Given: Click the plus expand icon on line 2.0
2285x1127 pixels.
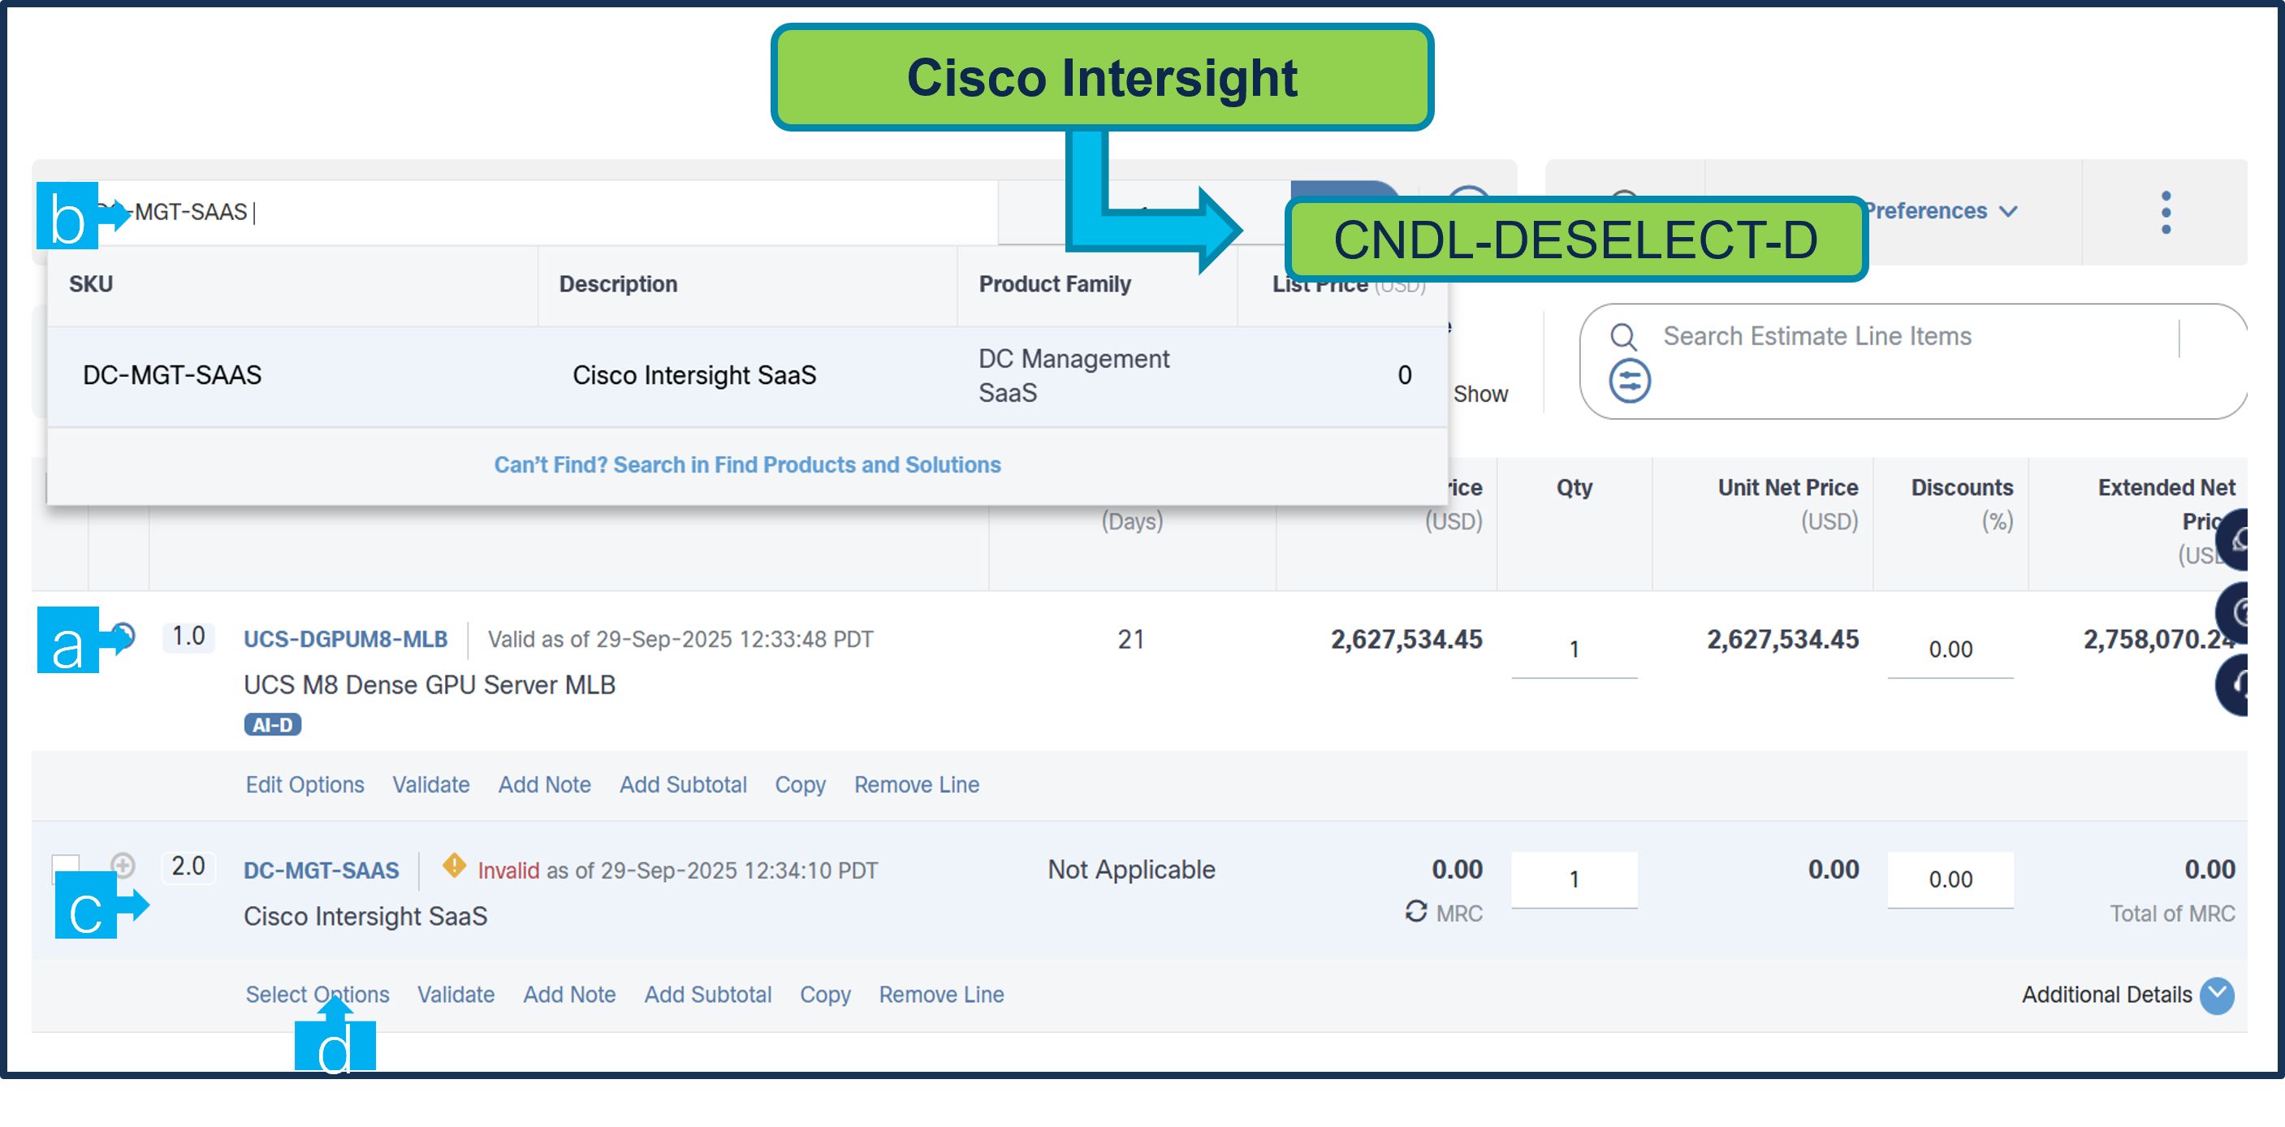Looking at the screenshot, I should coord(123,865).
